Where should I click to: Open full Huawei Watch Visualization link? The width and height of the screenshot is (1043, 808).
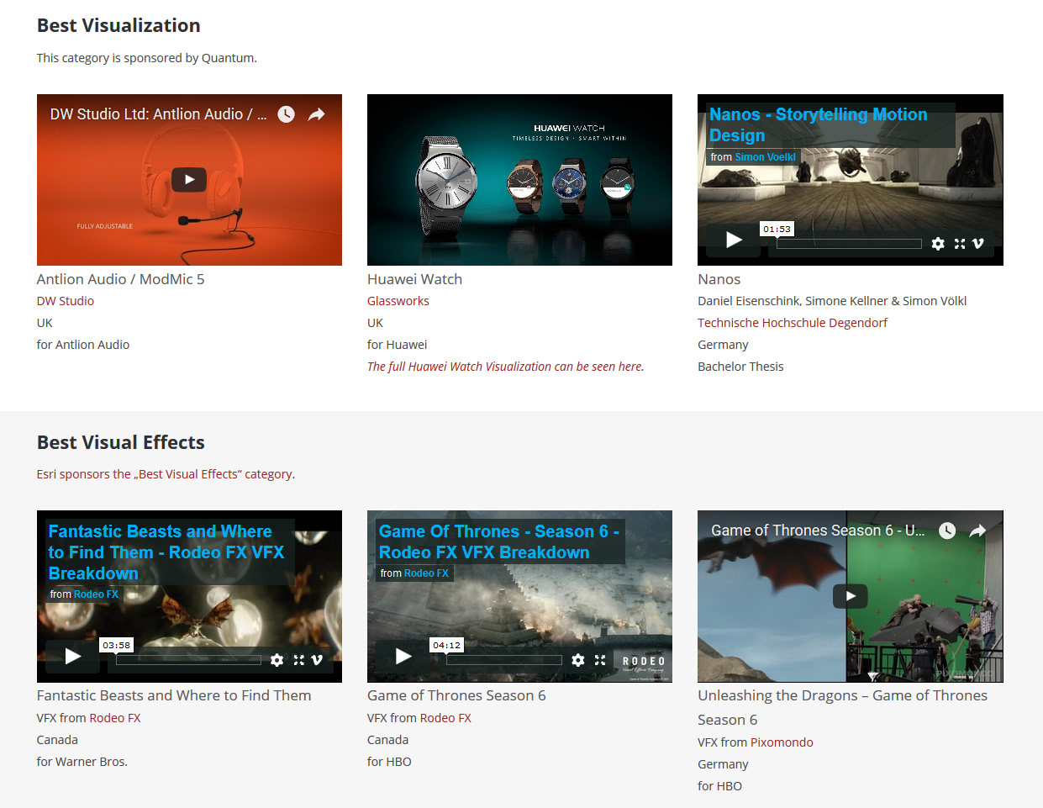(x=506, y=367)
